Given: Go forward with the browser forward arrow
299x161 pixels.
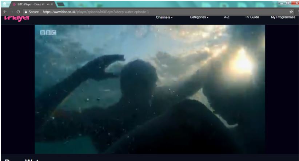Looking at the screenshot, I should (12, 12).
